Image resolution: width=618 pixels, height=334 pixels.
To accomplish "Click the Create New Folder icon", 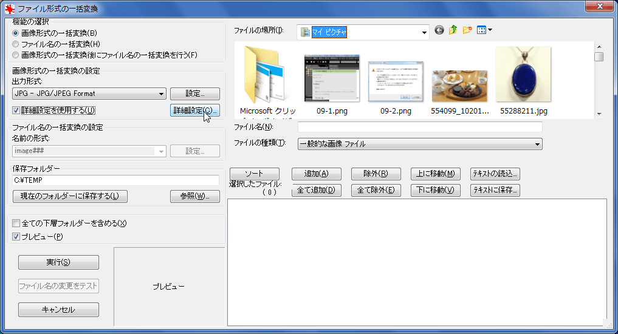I will (x=467, y=30).
